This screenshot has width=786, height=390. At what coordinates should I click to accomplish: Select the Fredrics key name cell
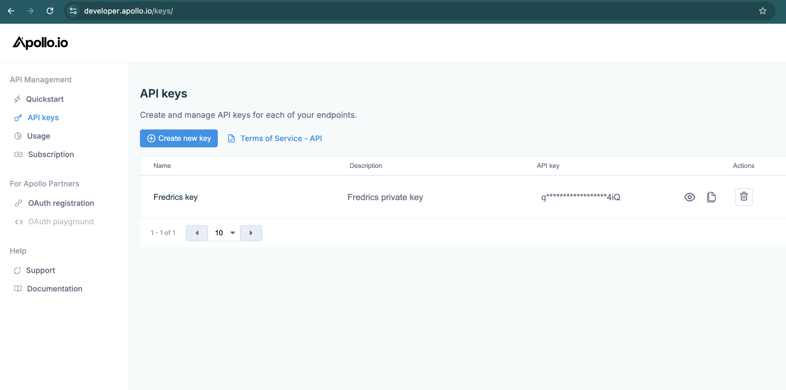(x=175, y=197)
